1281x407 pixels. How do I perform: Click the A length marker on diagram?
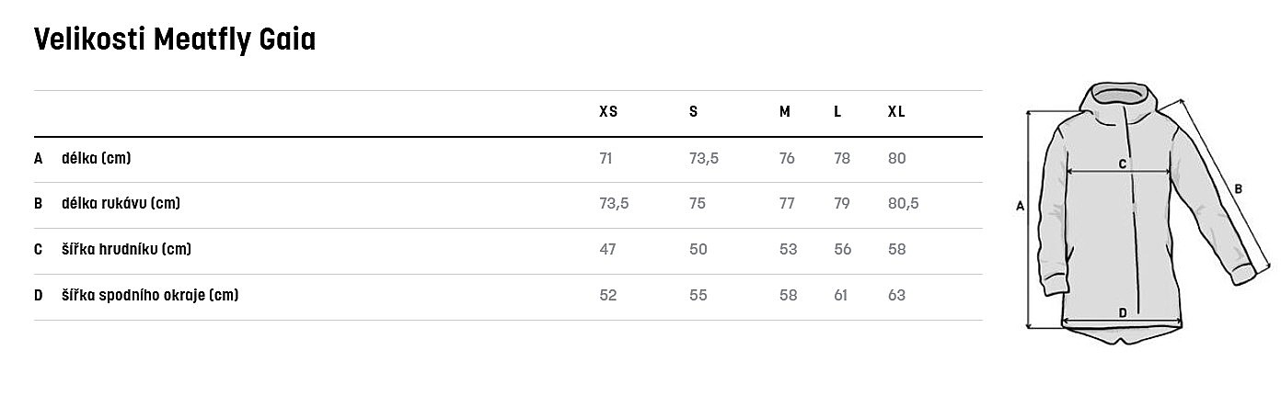[x=1020, y=208]
